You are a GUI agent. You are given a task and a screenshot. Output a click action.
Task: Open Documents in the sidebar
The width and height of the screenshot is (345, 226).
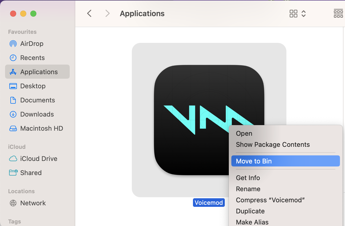coord(37,100)
